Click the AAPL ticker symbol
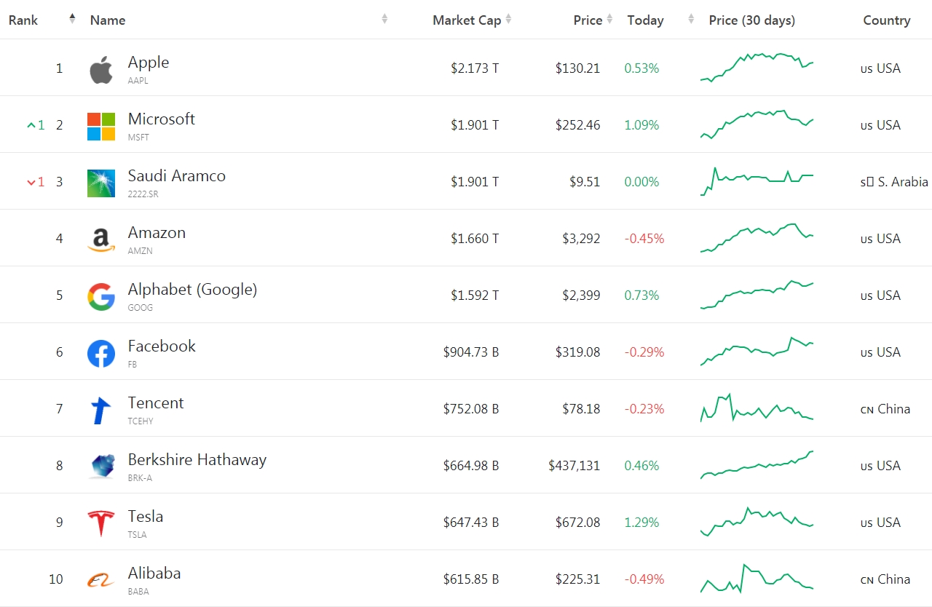 coord(138,81)
